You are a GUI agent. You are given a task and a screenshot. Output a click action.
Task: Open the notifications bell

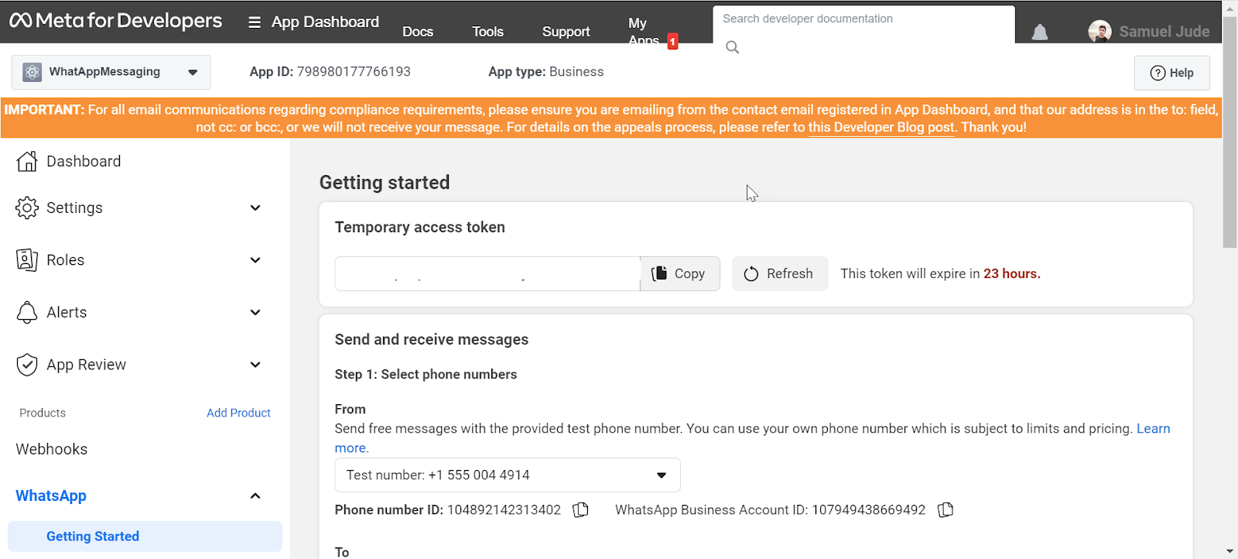pyautogui.click(x=1040, y=32)
